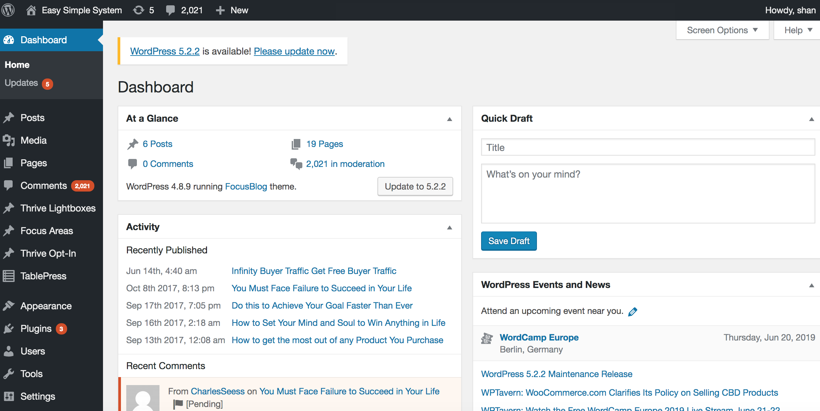Image resolution: width=820 pixels, height=411 pixels.
Task: Toggle the WordPress Events and News panel
Action: point(811,285)
